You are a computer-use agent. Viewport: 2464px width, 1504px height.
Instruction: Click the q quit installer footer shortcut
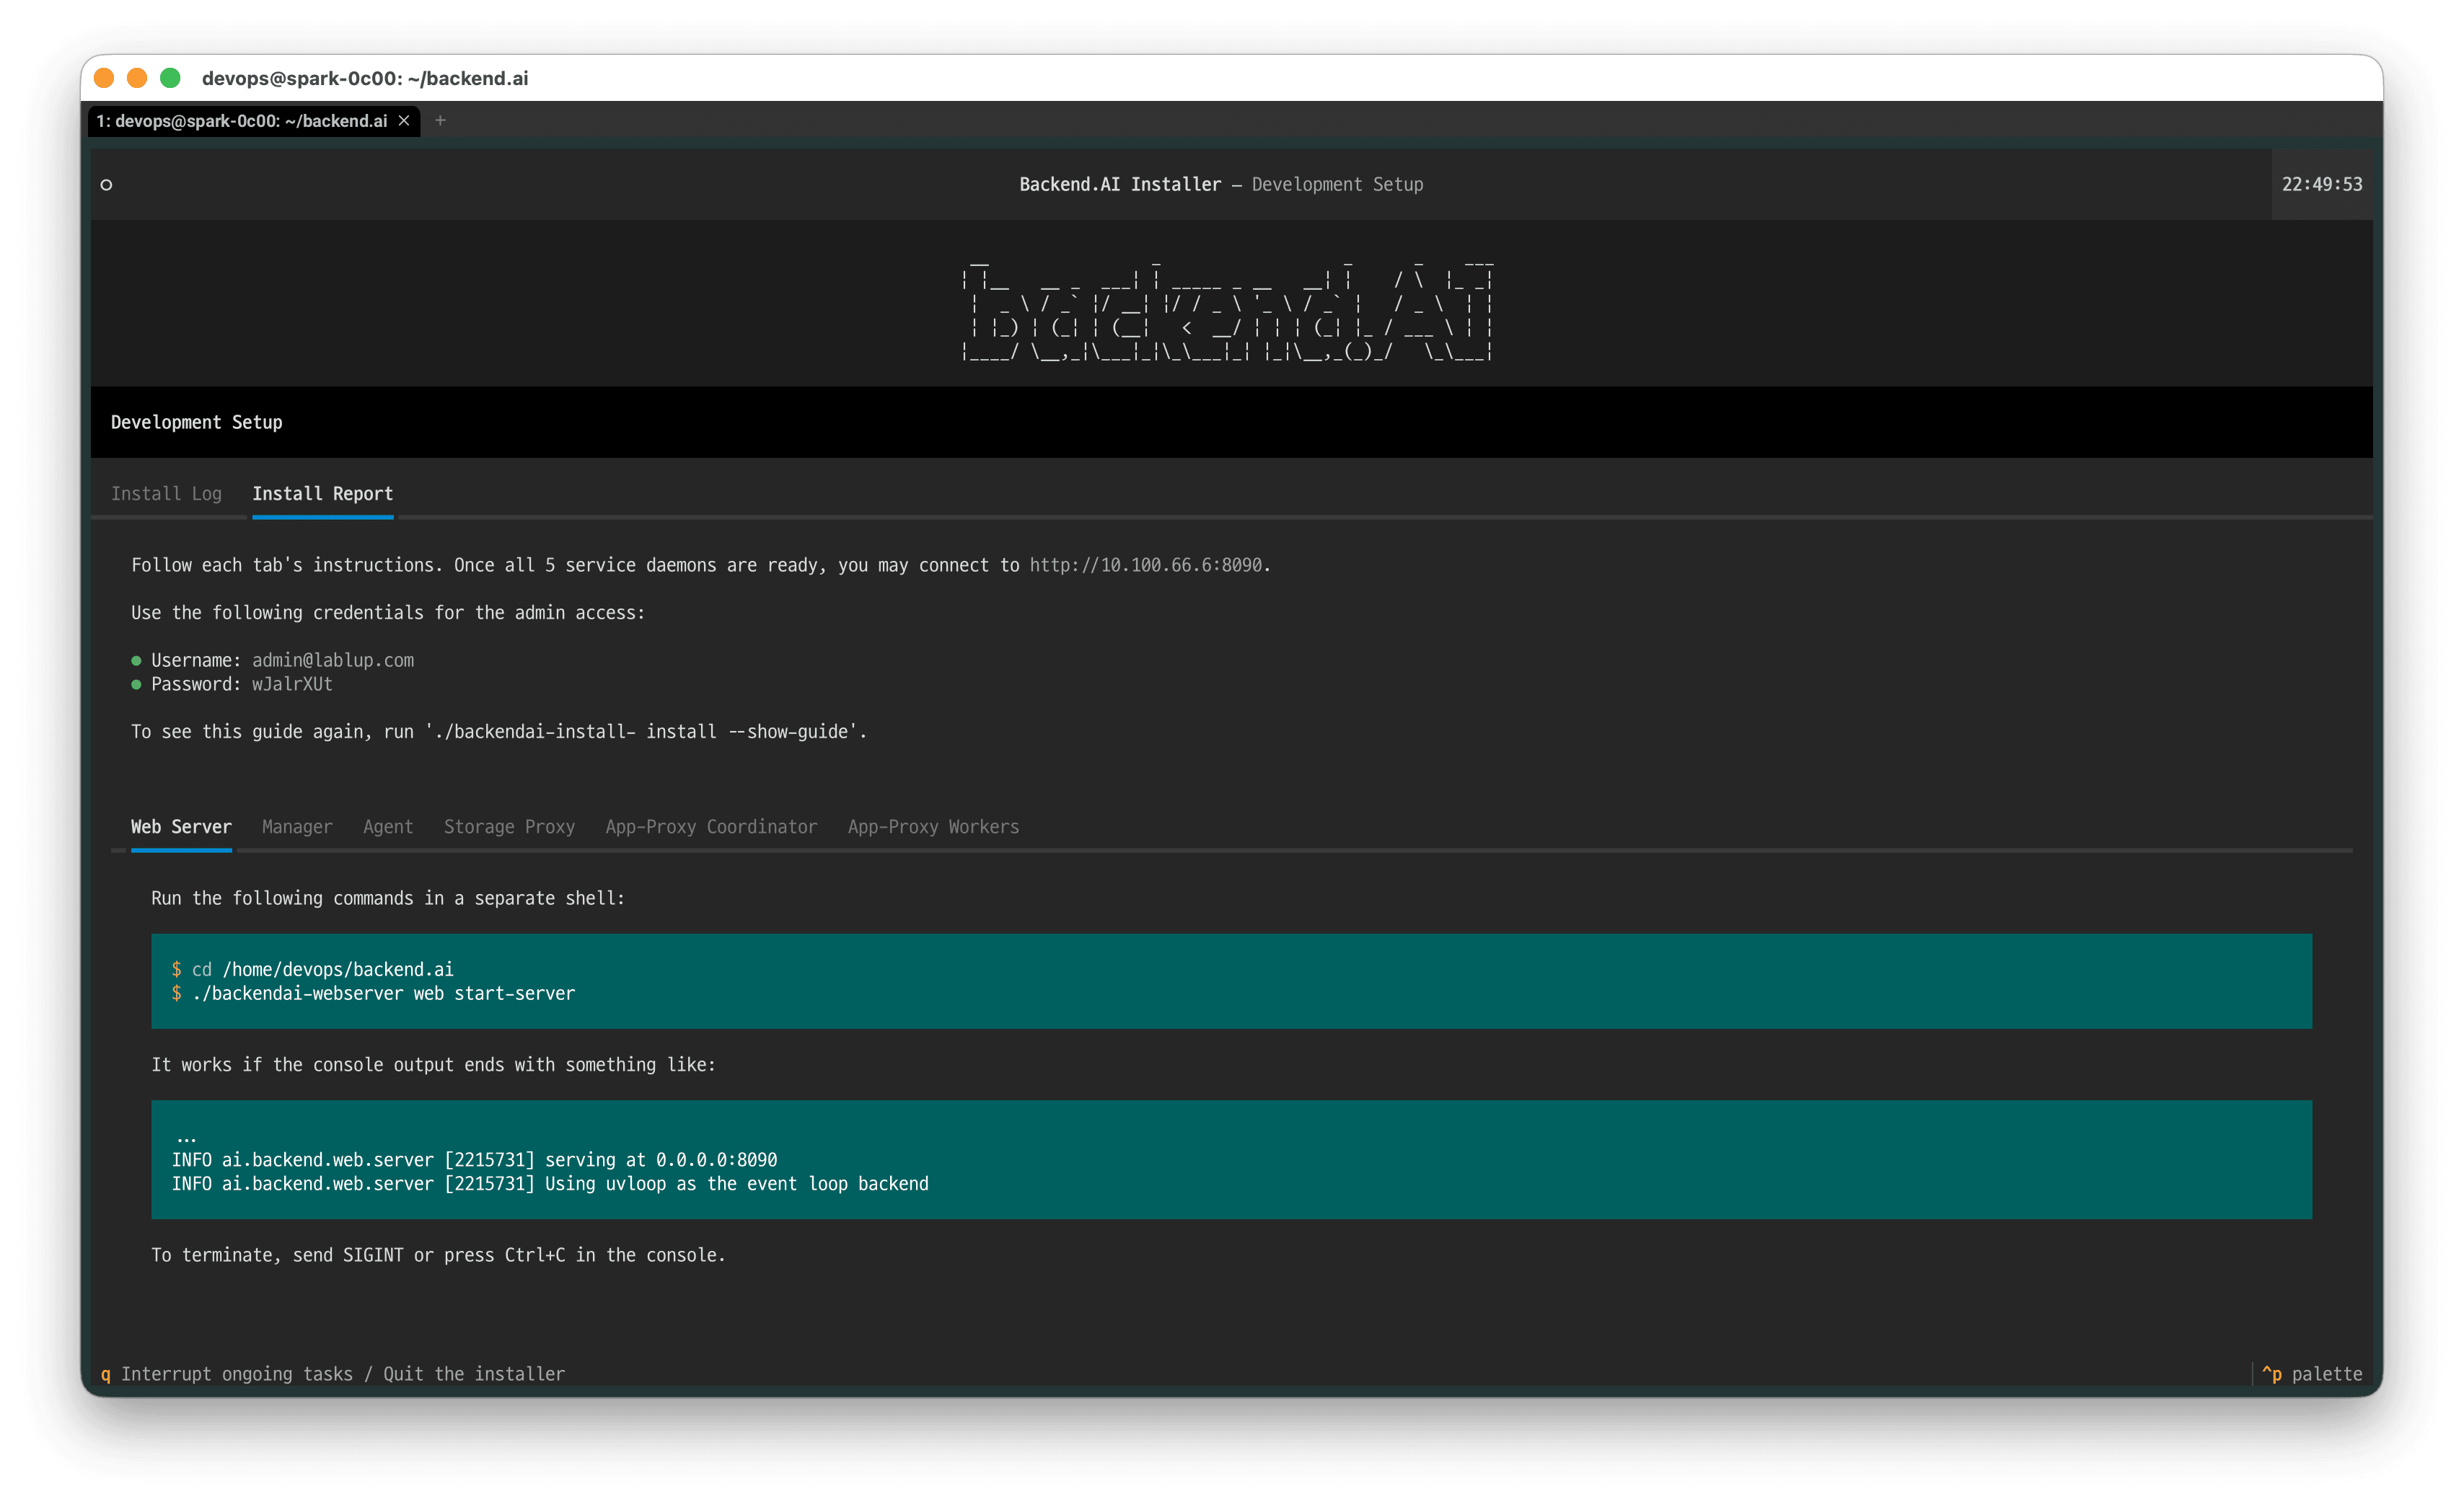click(333, 1374)
